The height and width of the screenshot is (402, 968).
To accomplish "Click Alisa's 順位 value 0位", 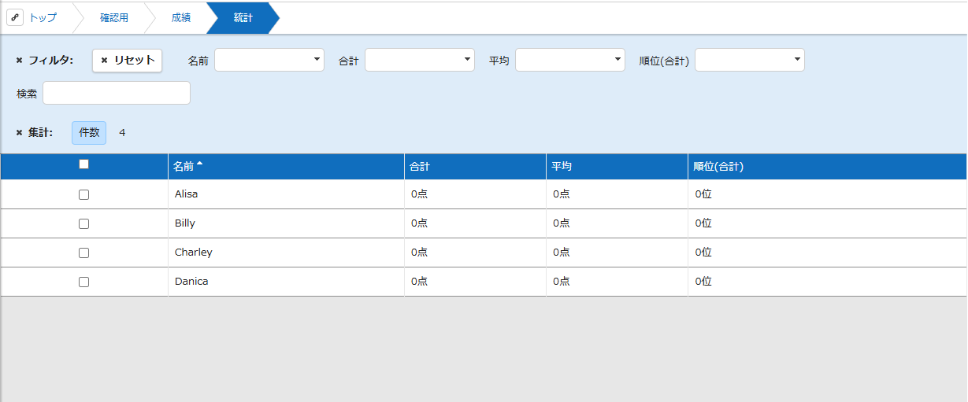I will click(x=703, y=194).
